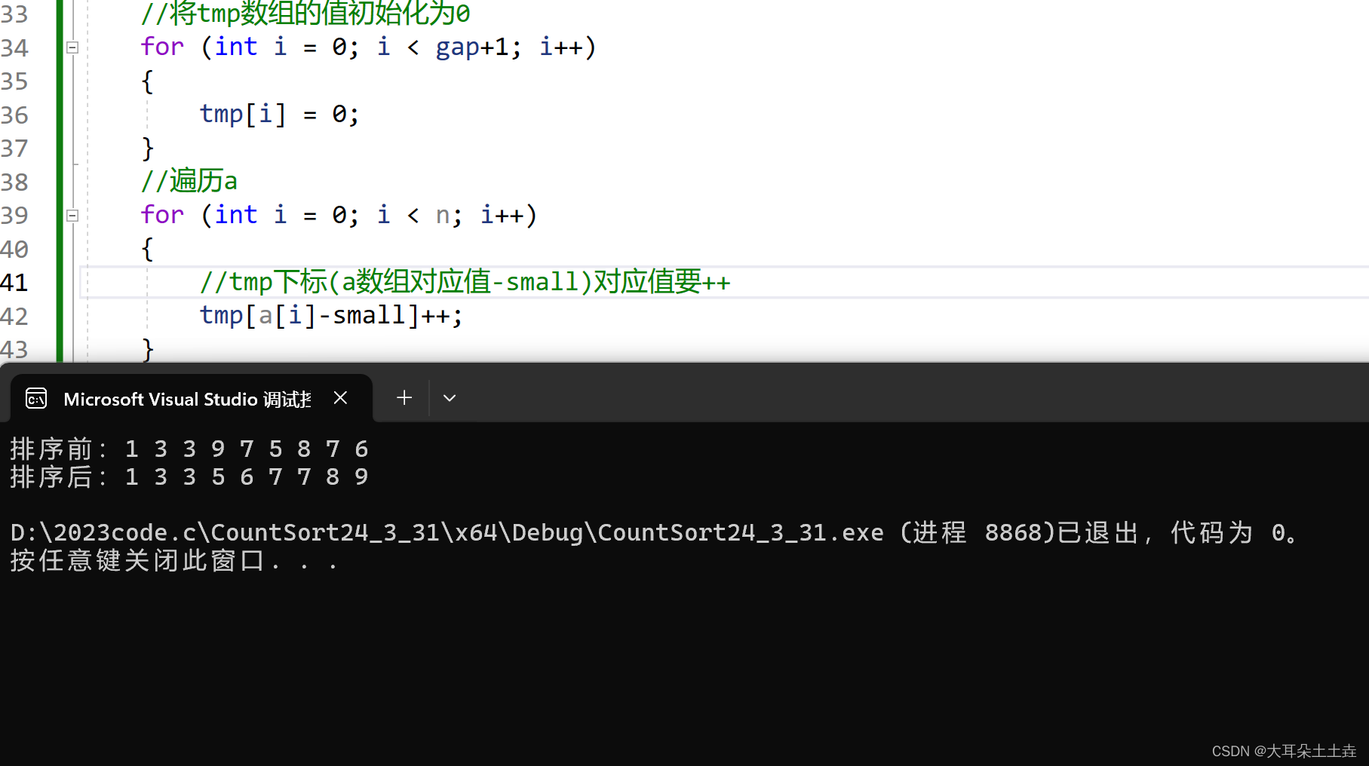Click the comment '//将tmp数组的值初始化为0'
The image size is (1369, 766).
point(305,13)
